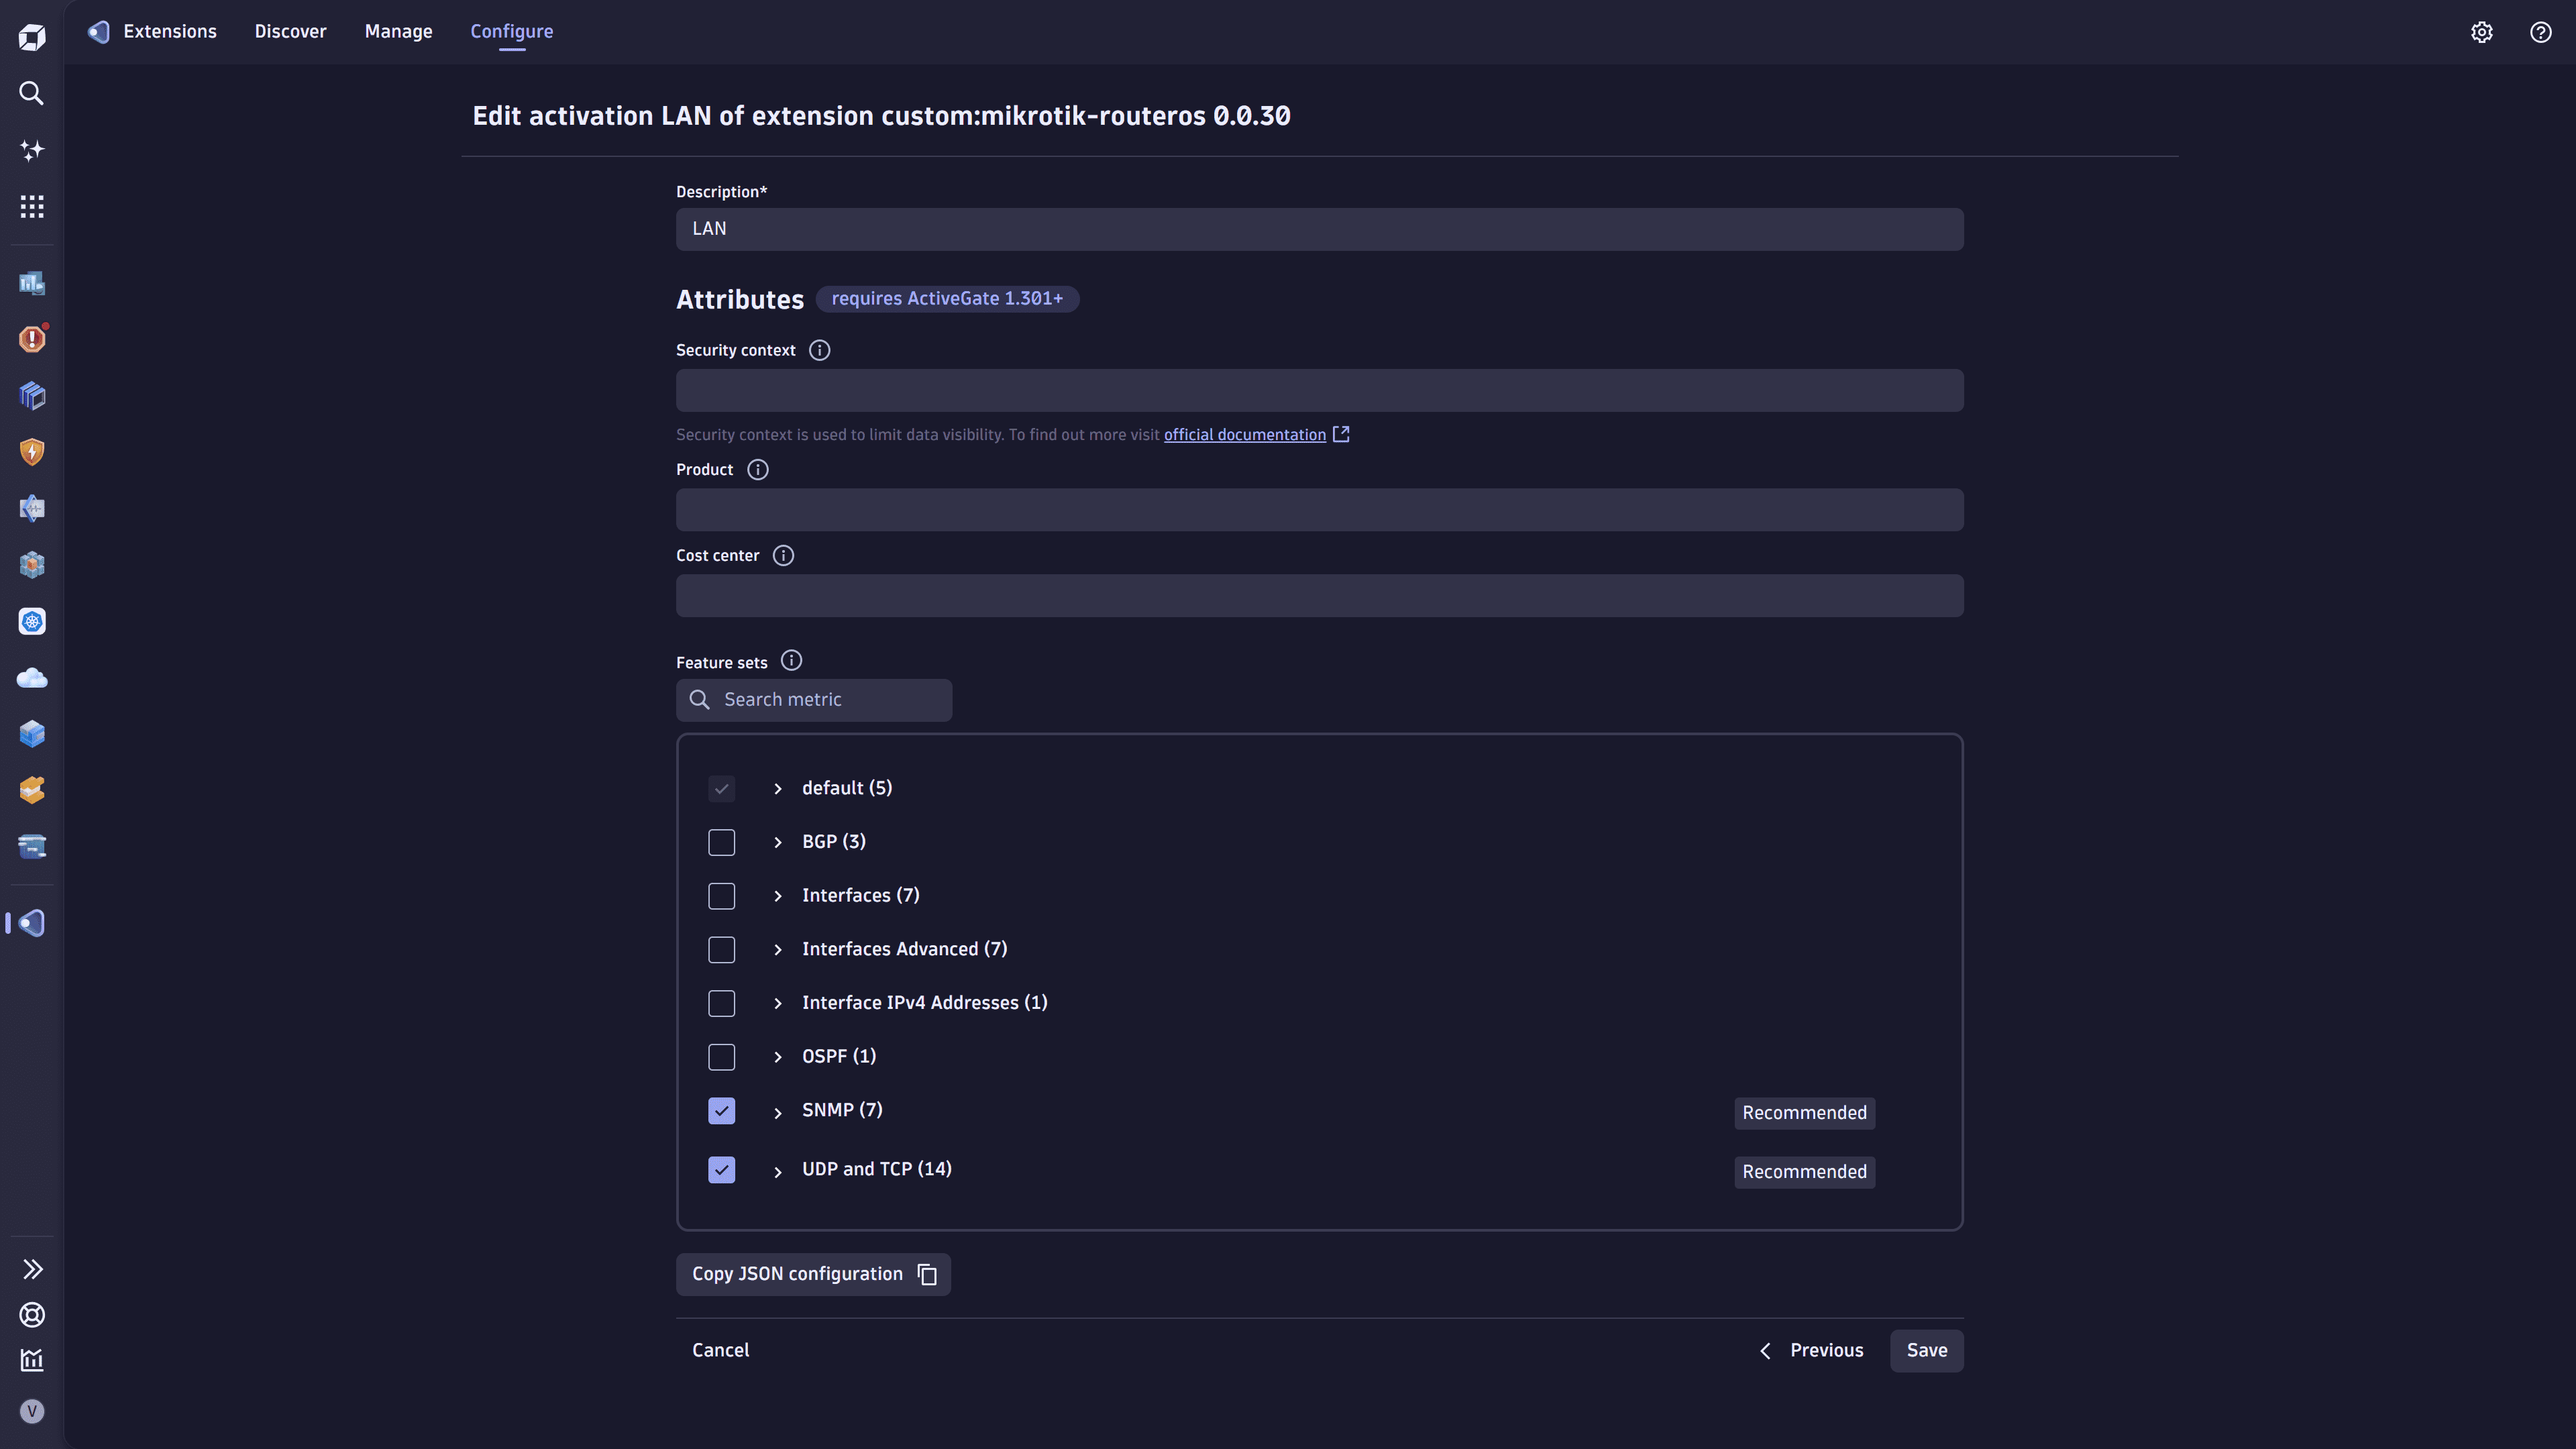This screenshot has width=2576, height=1449.
Task: Switch to the Discover tab
Action: click(290, 31)
